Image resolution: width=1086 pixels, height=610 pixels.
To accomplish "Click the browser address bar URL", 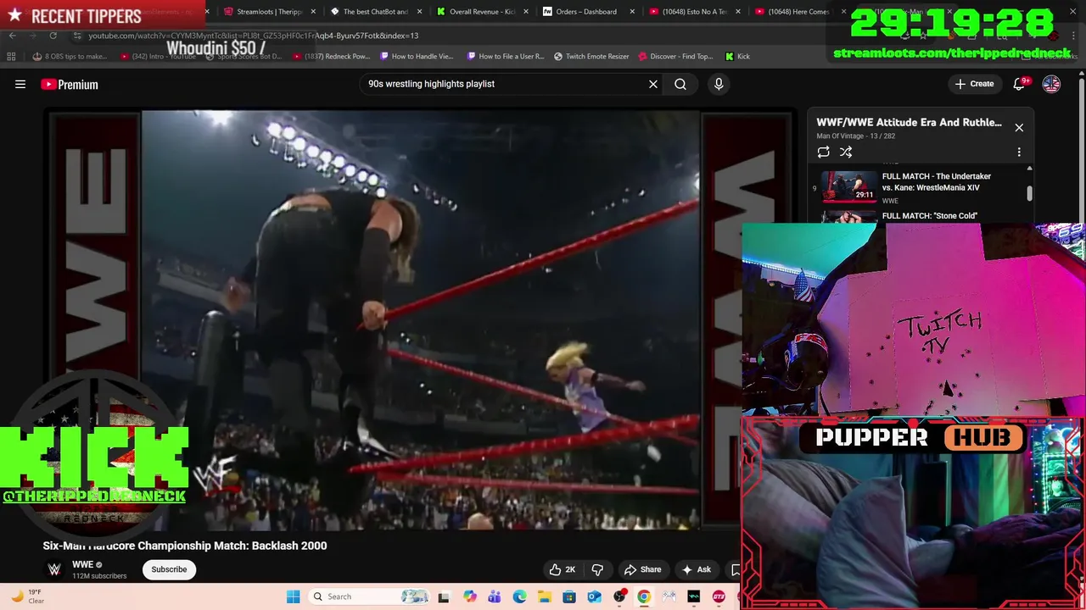I will coord(255,36).
